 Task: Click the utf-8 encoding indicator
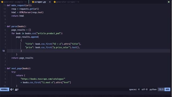(145, 89)
